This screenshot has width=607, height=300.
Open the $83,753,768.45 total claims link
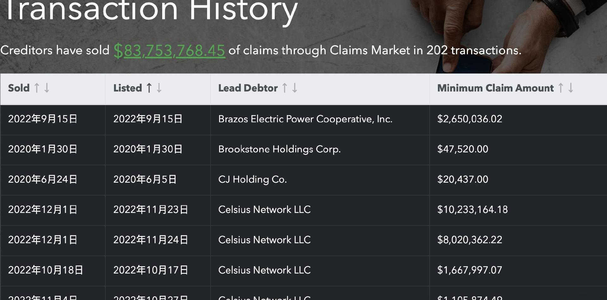[x=169, y=50]
